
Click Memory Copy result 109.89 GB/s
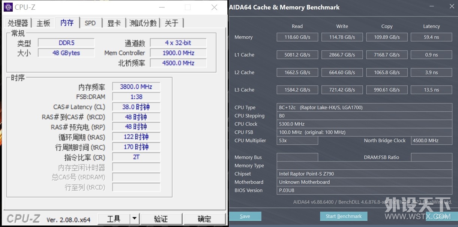[387, 37]
